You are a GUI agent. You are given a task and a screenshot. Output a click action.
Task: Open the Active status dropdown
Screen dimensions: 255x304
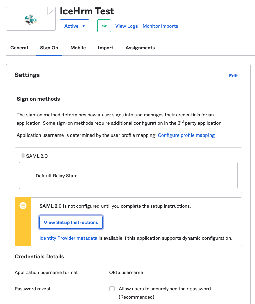coord(74,26)
